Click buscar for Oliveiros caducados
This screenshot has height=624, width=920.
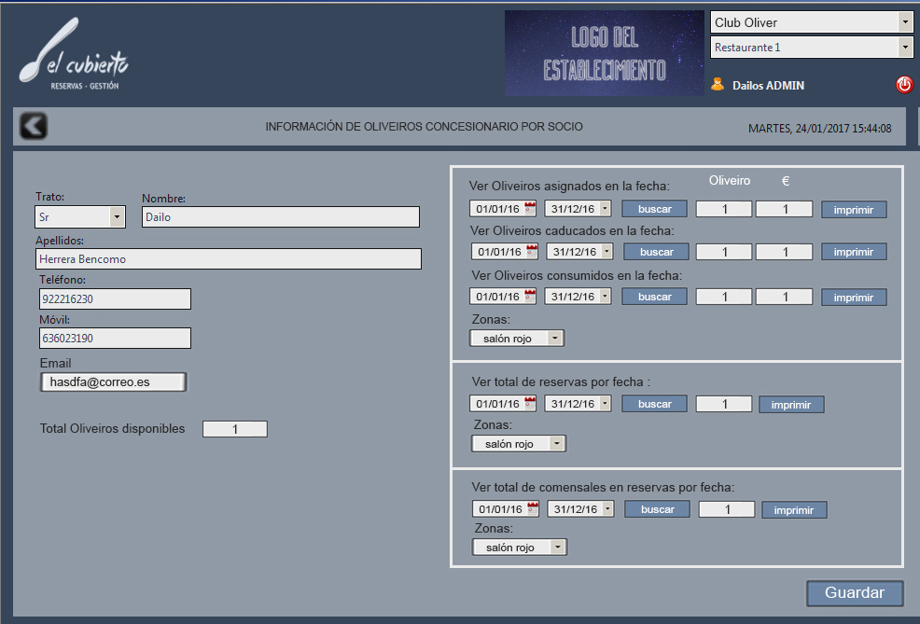coord(656,252)
